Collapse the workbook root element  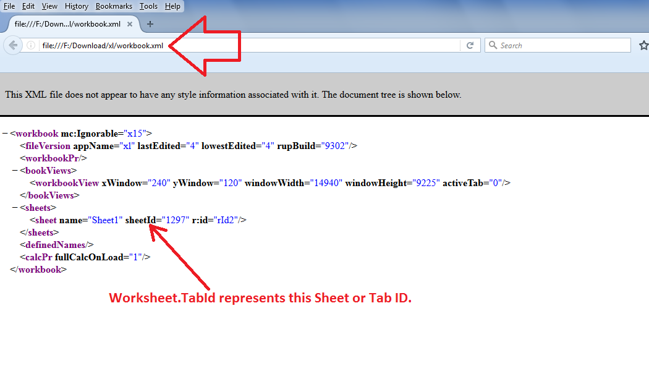coord(6,133)
